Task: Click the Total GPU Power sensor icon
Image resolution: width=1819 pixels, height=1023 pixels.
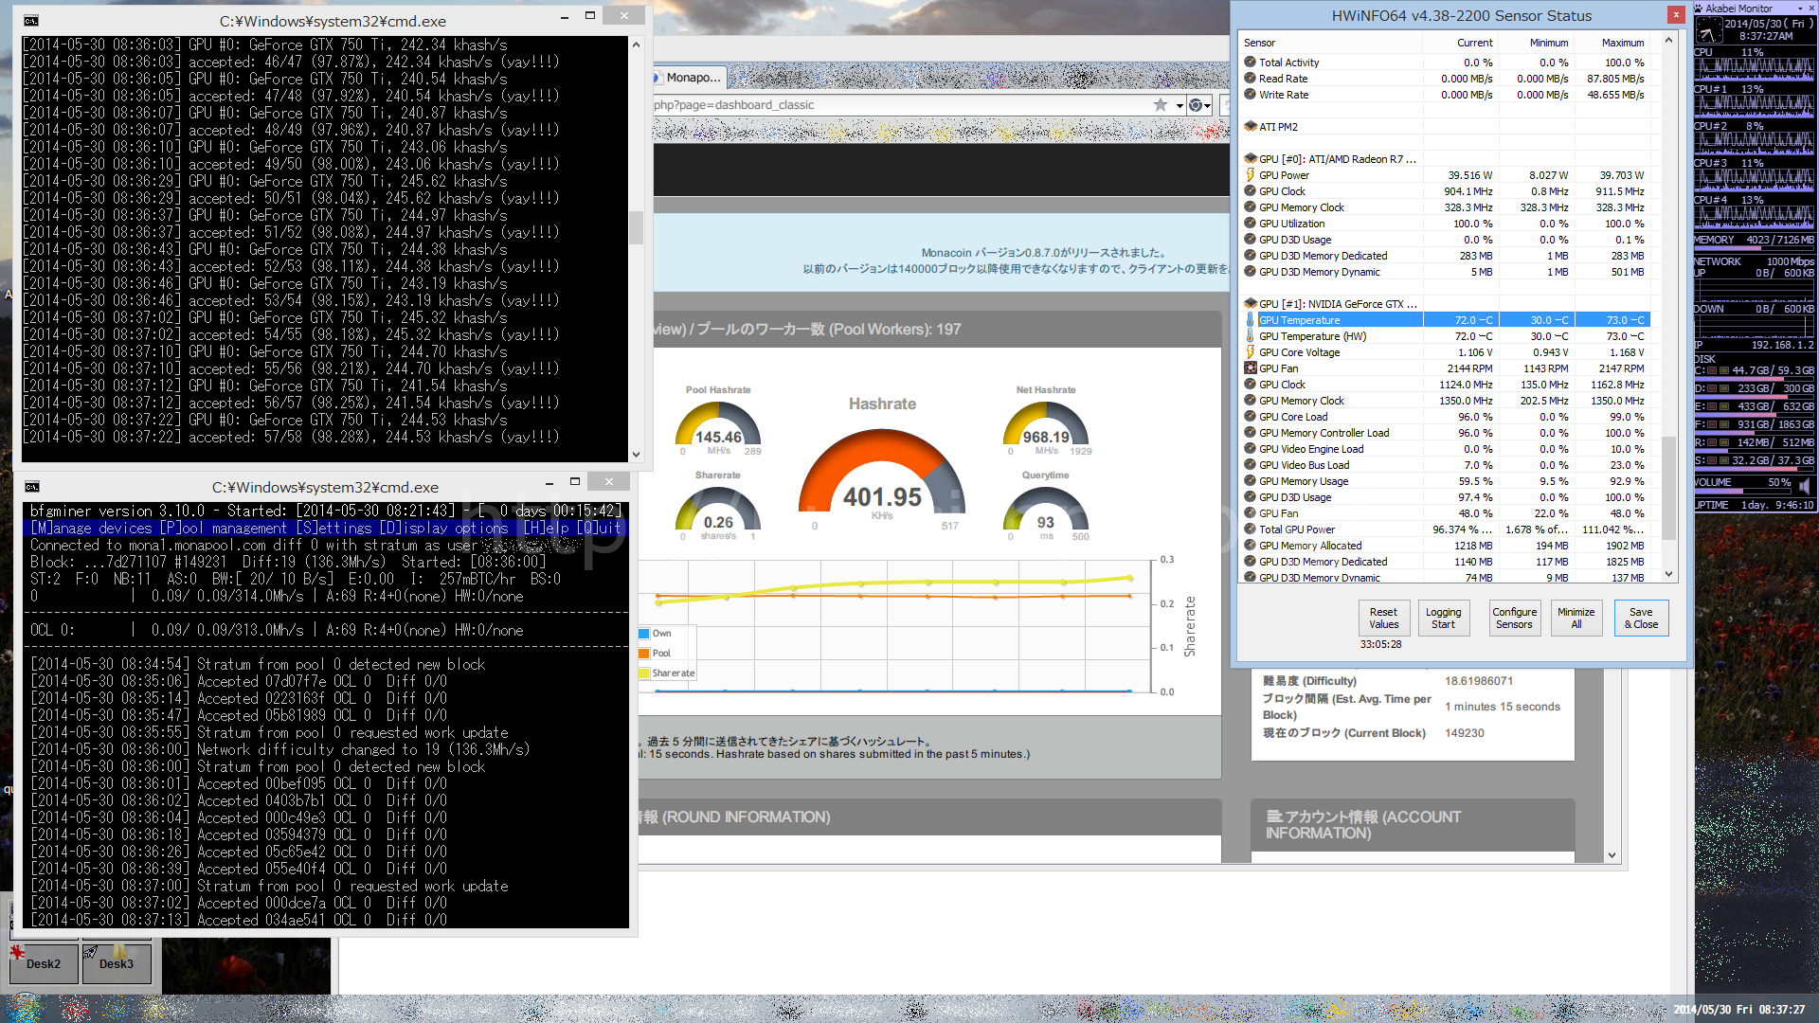Action: click(x=1251, y=529)
